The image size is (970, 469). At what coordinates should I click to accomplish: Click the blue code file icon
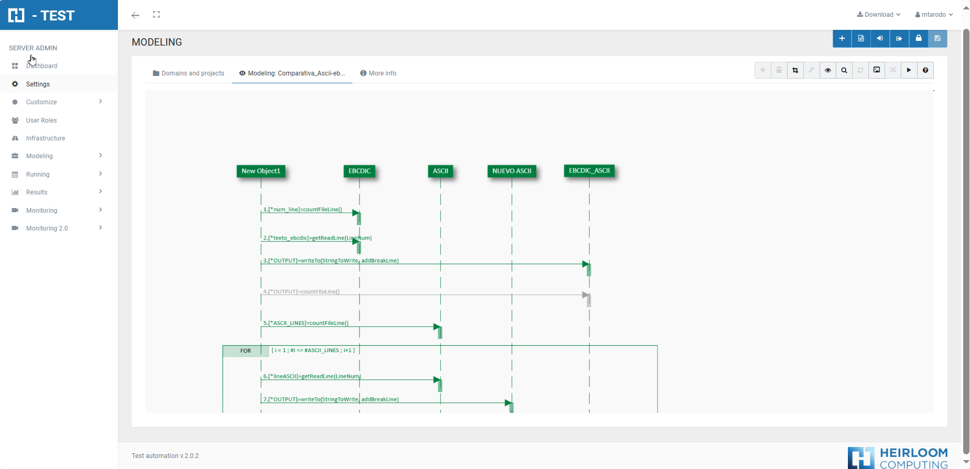tap(861, 38)
